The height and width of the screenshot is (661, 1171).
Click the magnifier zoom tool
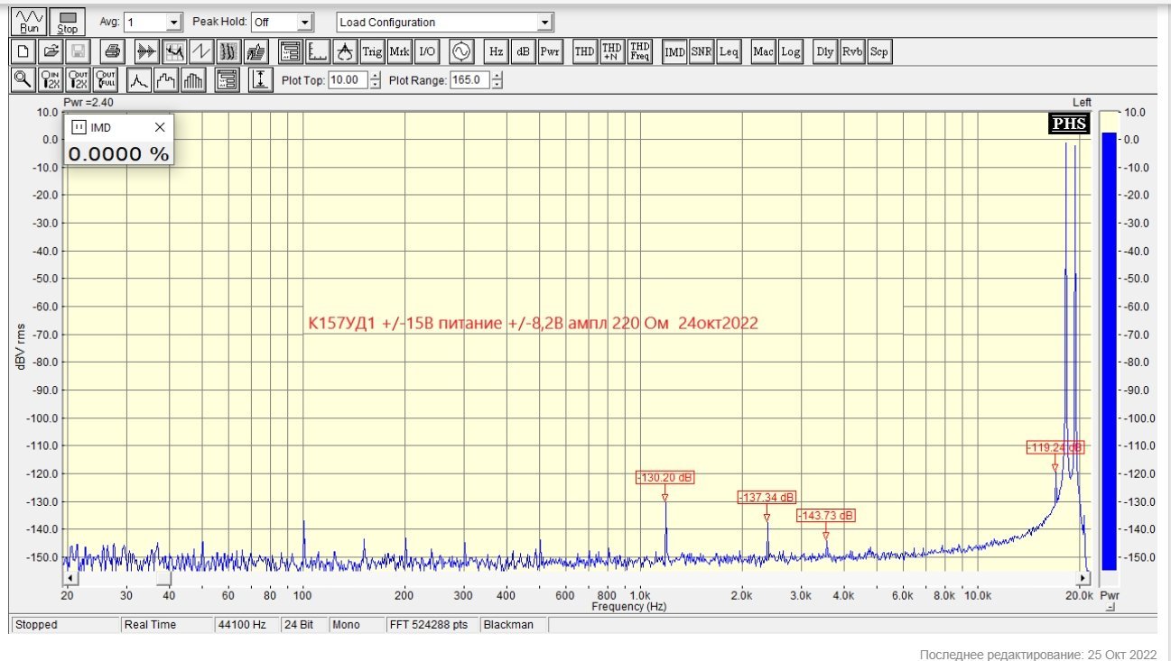coord(23,80)
